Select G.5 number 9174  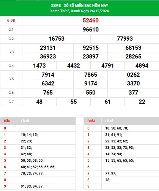(x=91, y=84)
